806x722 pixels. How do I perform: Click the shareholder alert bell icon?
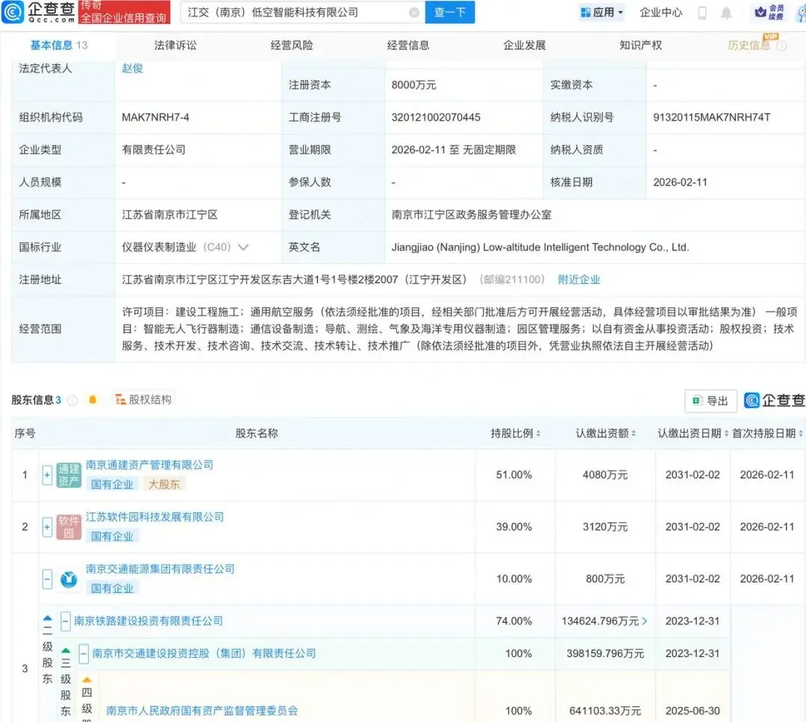click(93, 399)
